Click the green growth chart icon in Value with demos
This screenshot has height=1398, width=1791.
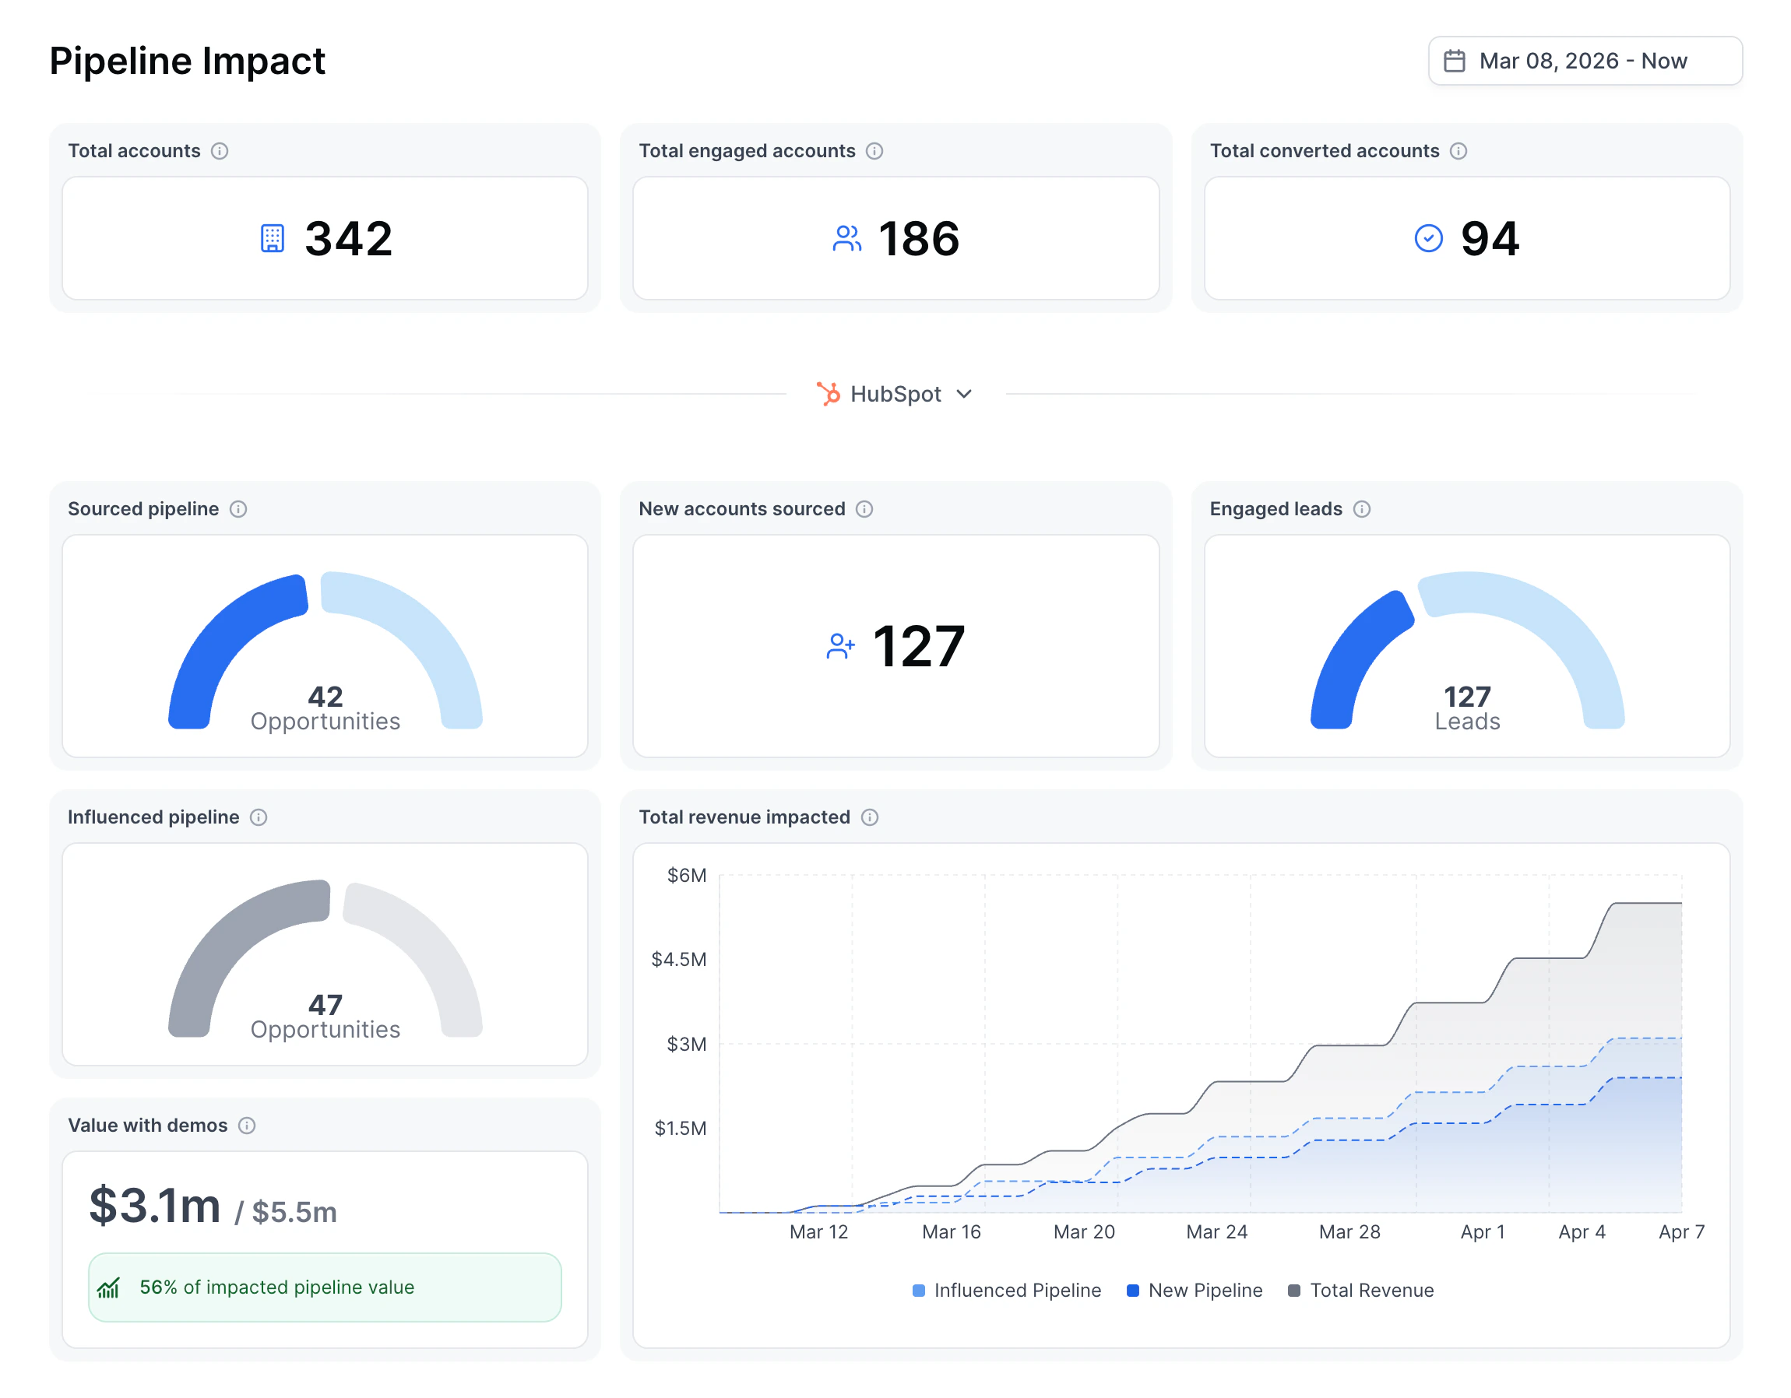109,1287
